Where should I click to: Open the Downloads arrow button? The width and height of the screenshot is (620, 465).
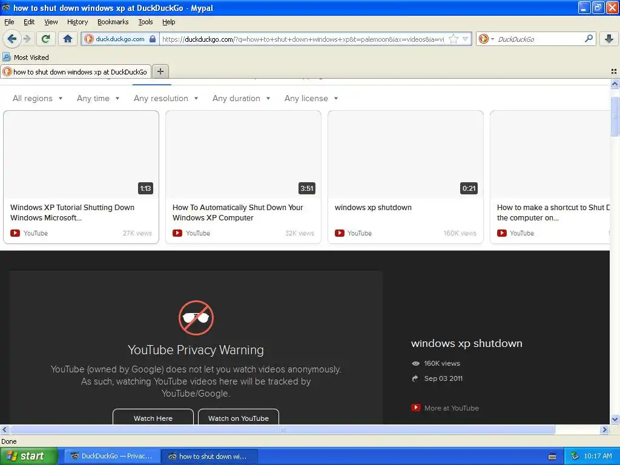click(x=609, y=39)
